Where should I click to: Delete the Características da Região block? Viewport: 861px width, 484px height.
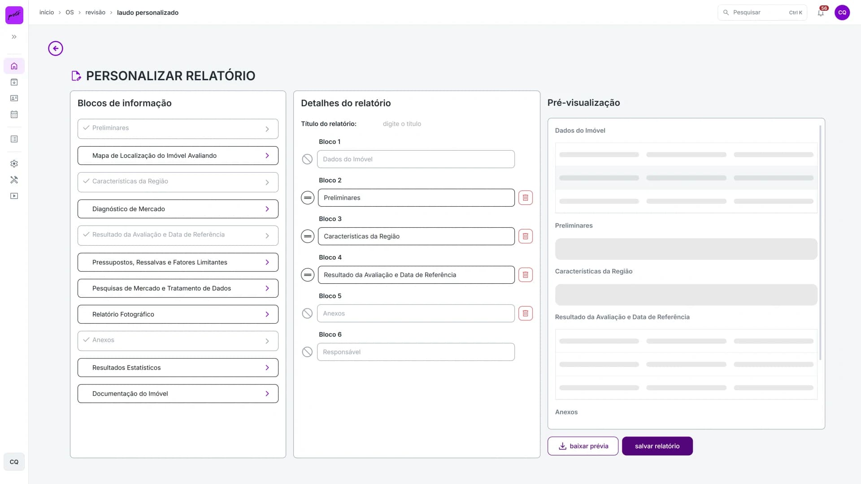pos(526,236)
